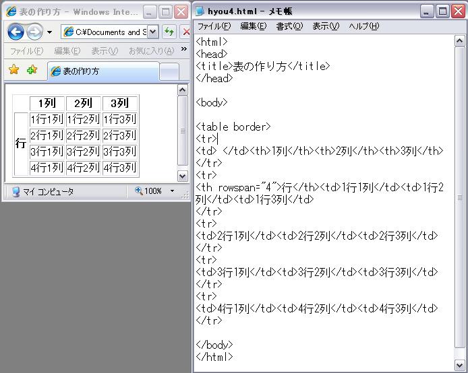Open the IE 表示(V) menu

pos(105,51)
